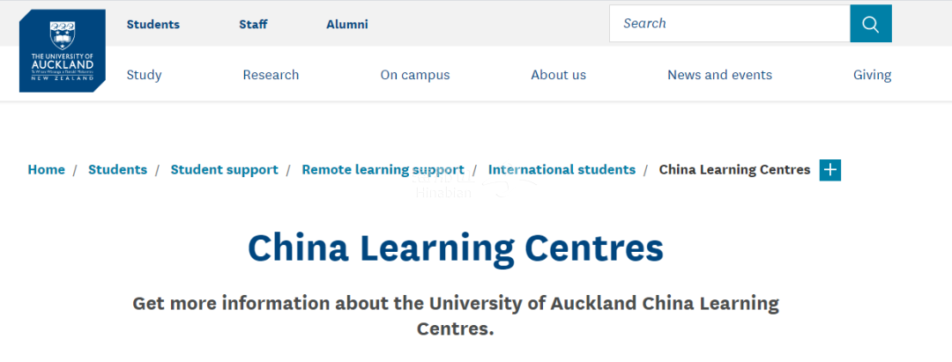The height and width of the screenshot is (362, 952).
Task: Open the Research menu
Action: coord(271,75)
